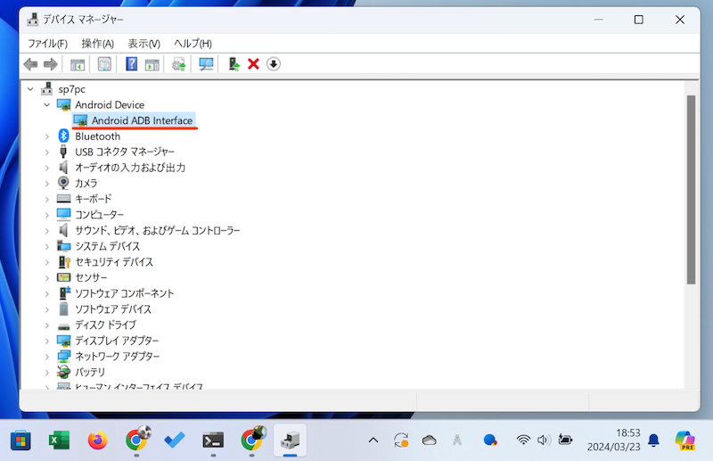This screenshot has width=713, height=461.
Task: Select the カメラ tree item
Action: (x=86, y=183)
